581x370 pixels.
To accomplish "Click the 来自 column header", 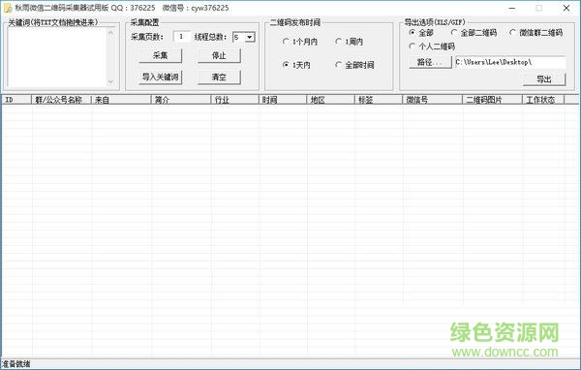I will tap(121, 100).
